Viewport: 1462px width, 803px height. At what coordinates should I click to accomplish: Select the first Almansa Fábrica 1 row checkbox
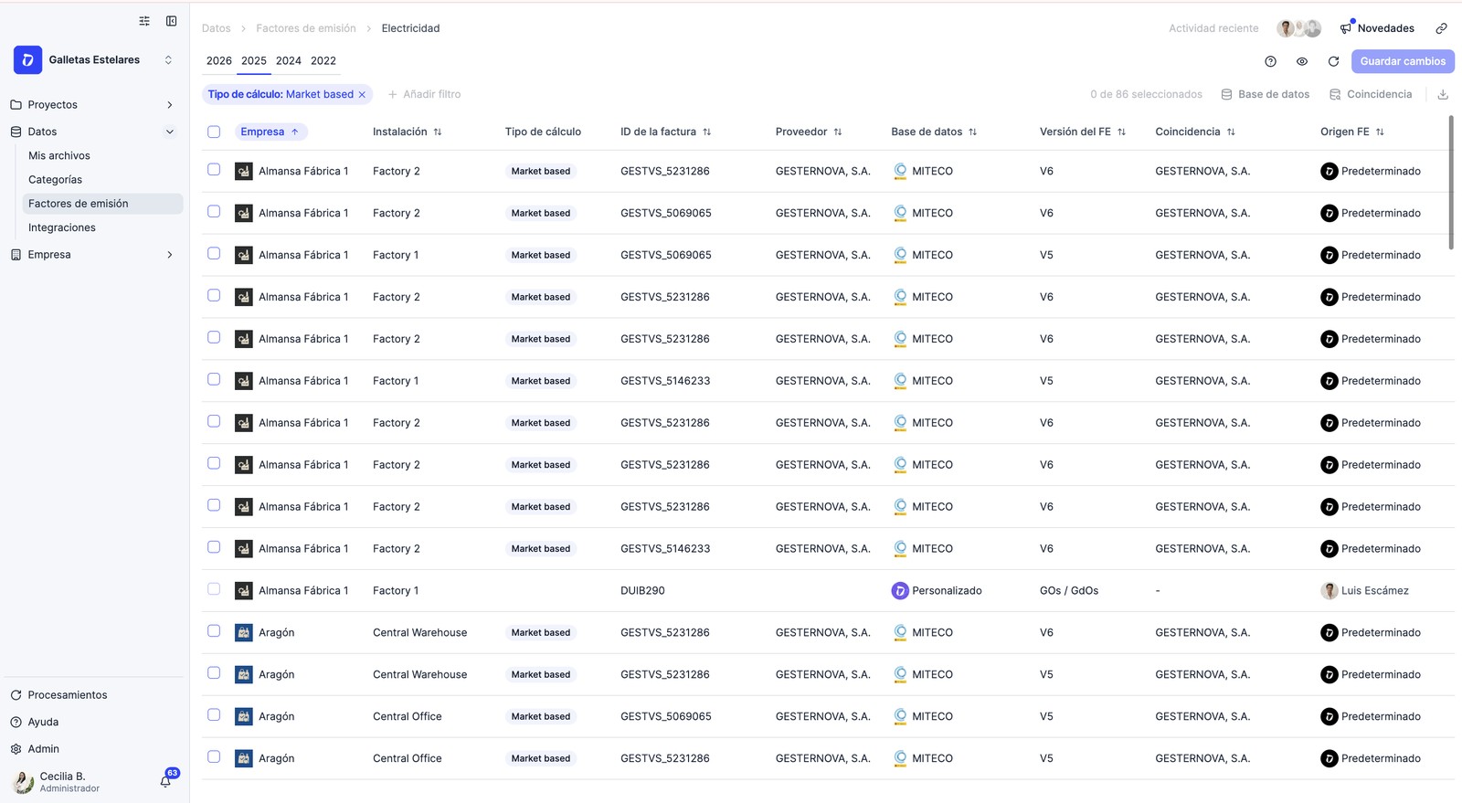coord(214,170)
